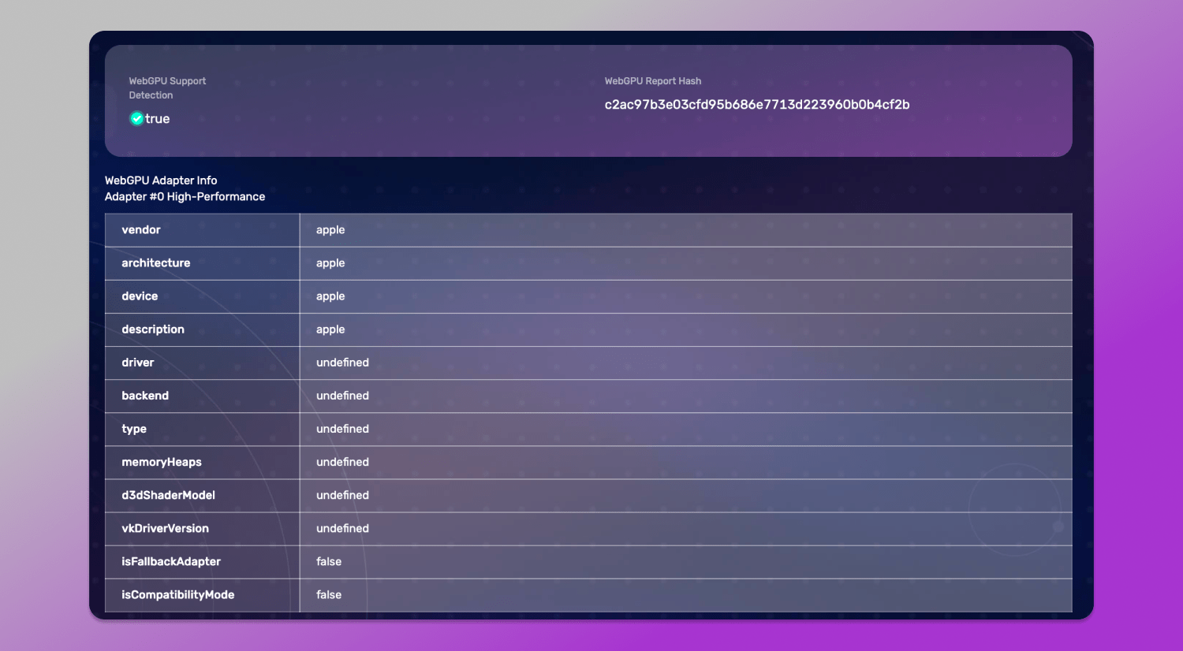Select the vkDriverVersion row label
This screenshot has height=651, width=1183.
click(163, 528)
